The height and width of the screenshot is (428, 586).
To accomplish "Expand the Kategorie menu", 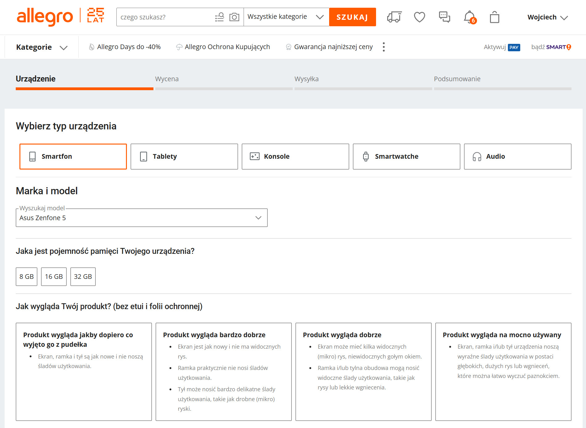I will pyautogui.click(x=42, y=47).
